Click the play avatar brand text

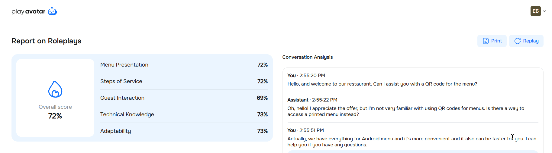pos(28,11)
